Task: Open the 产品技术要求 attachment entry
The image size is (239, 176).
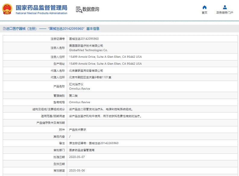Action: point(78,129)
